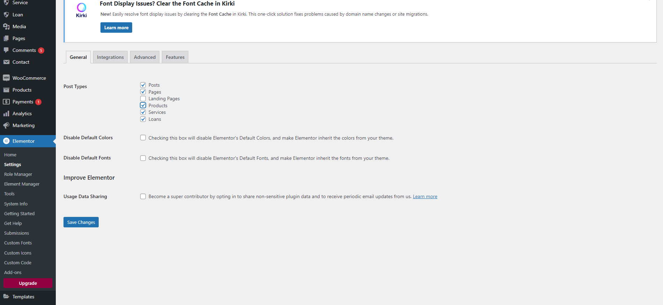Enable the Landing Pages post type checkbox
This screenshot has height=305, width=663.
(143, 99)
